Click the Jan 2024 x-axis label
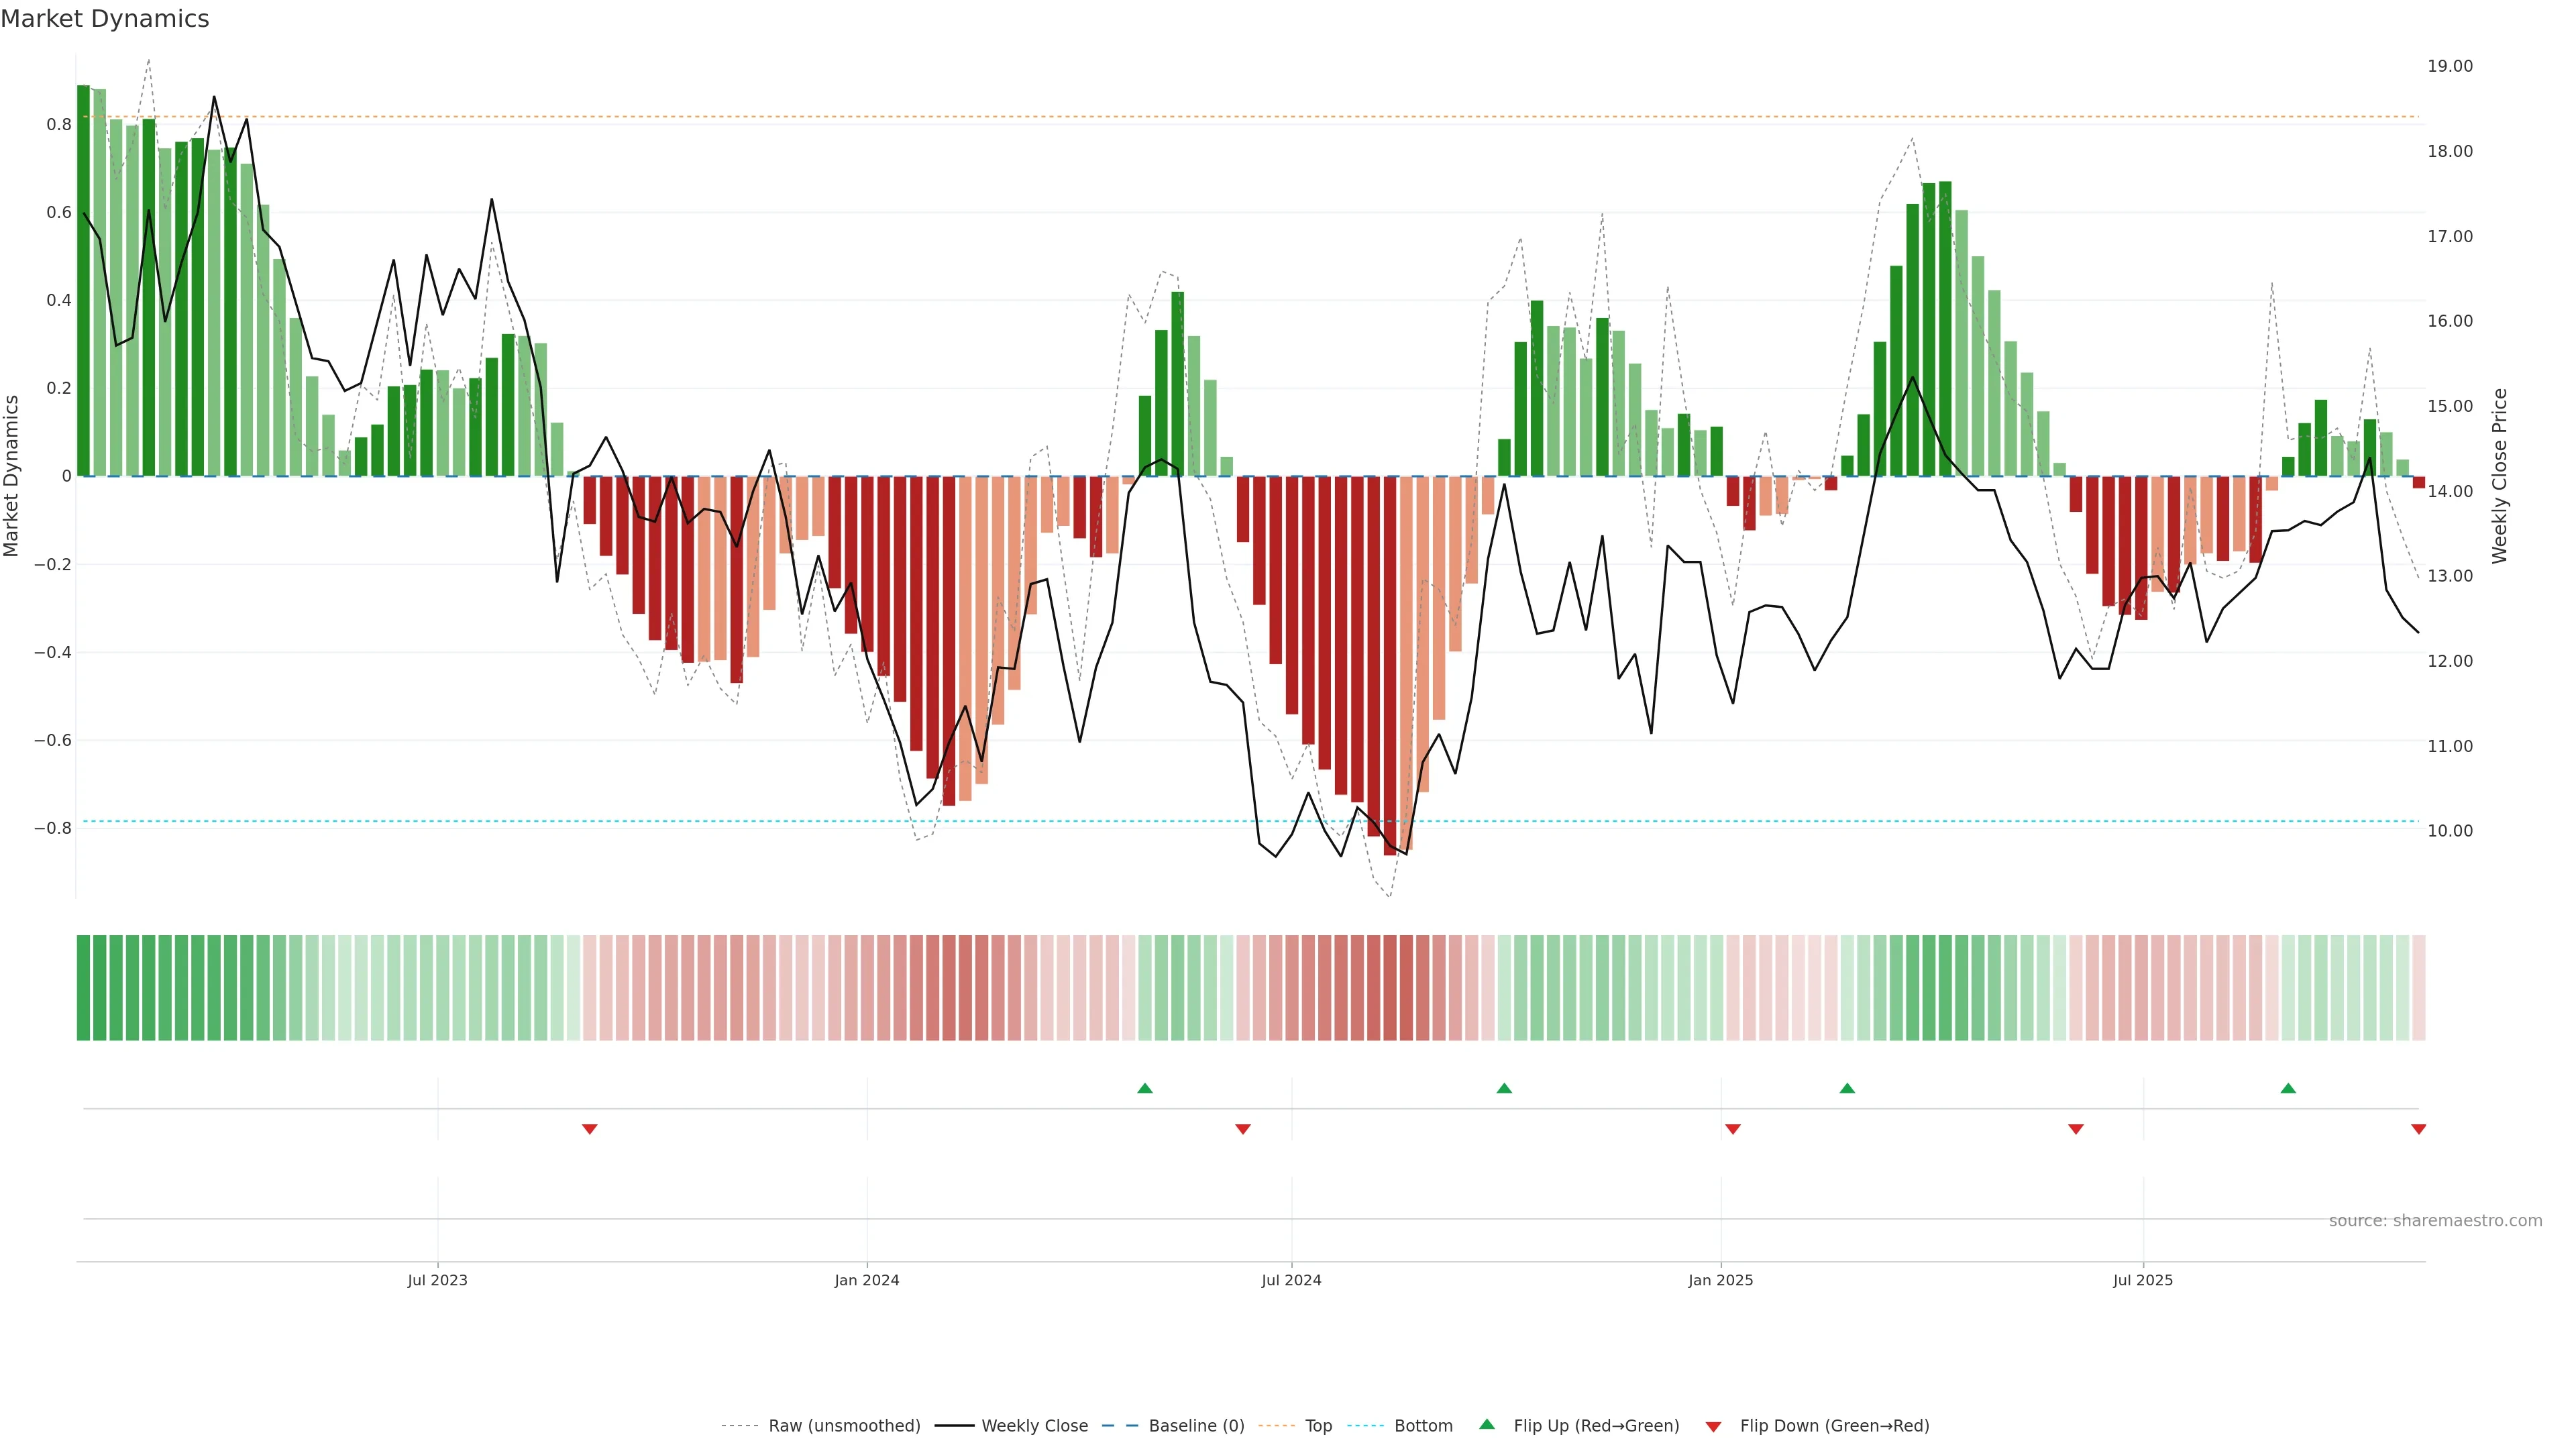The height and width of the screenshot is (1449, 2576). (x=867, y=1280)
